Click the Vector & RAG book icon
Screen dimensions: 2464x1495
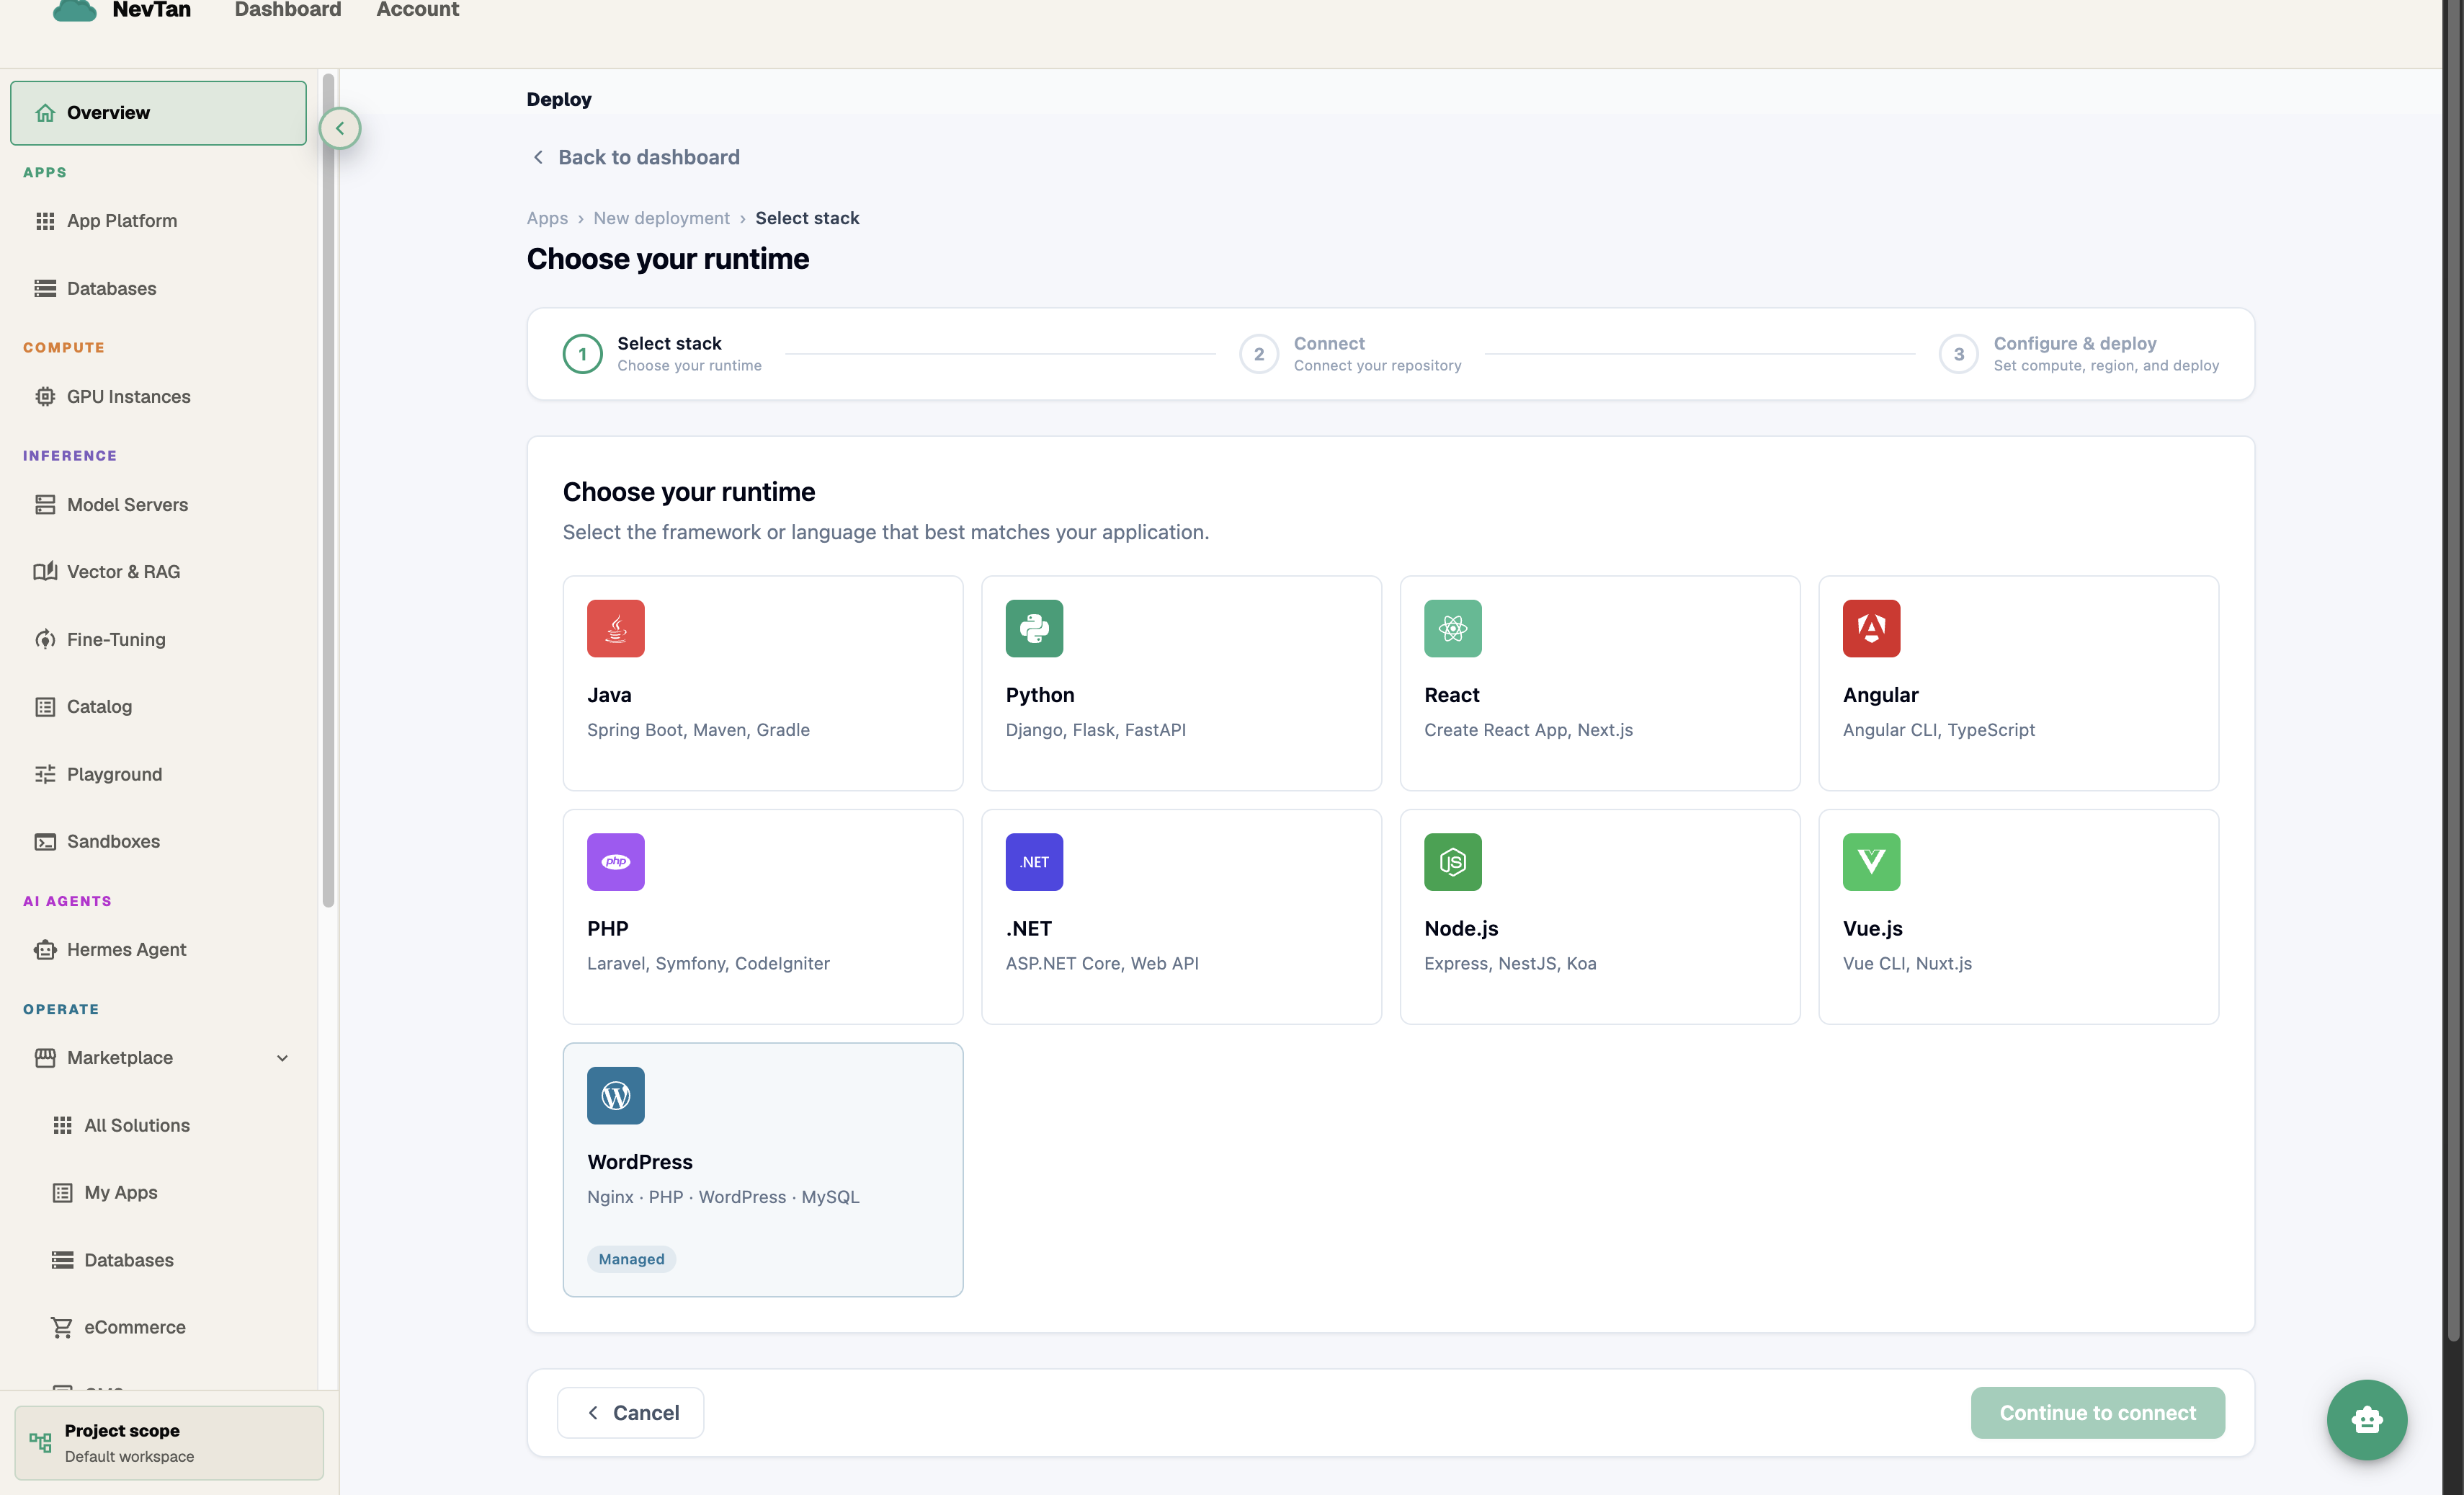coord(45,572)
